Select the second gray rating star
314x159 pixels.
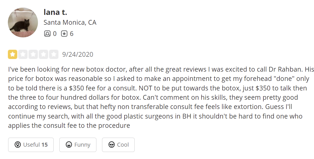[x=23, y=54]
